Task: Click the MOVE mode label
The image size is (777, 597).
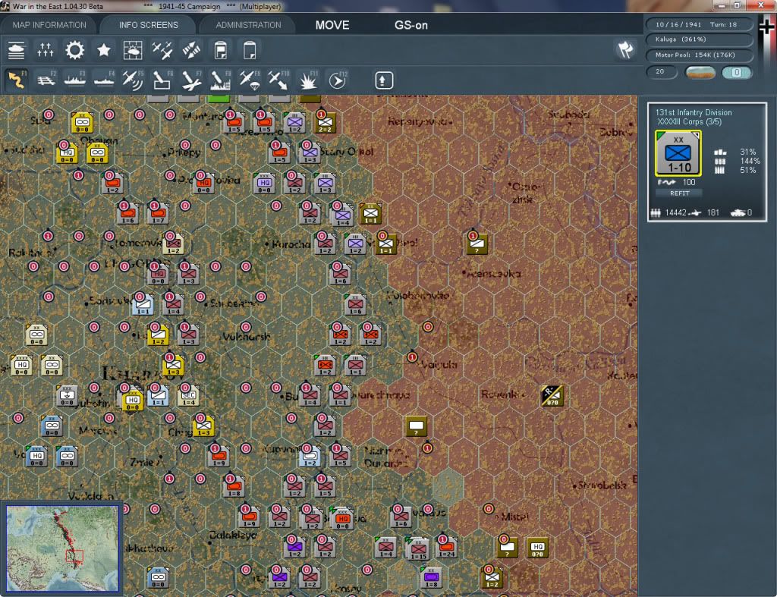Action: [332, 25]
